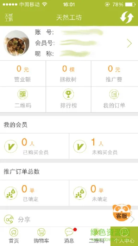View the 拯救树 trees count
This screenshot has height=246, width=138.
(x=68, y=69)
